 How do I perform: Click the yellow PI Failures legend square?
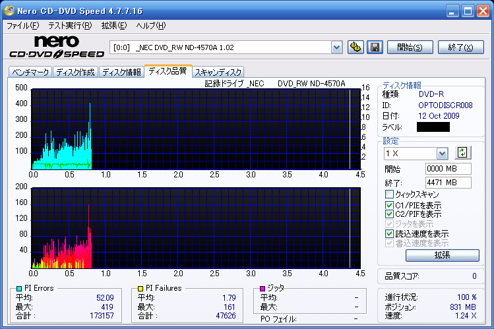coord(140,288)
